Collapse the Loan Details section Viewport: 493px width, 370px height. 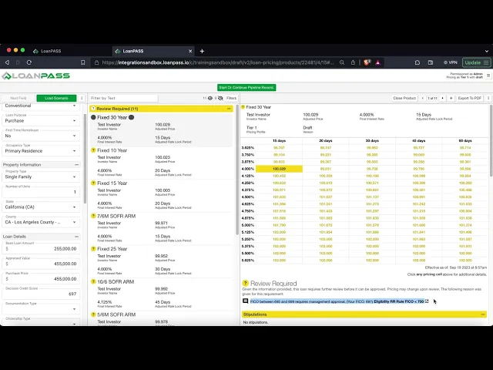click(76, 237)
